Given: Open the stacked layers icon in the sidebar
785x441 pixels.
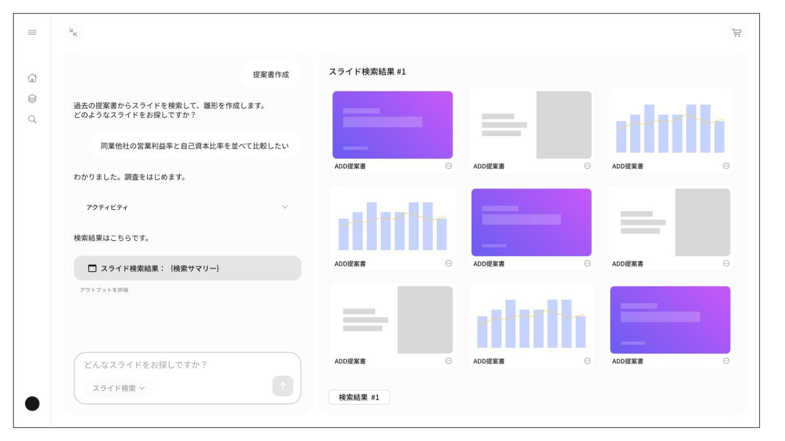Looking at the screenshot, I should coord(32,99).
